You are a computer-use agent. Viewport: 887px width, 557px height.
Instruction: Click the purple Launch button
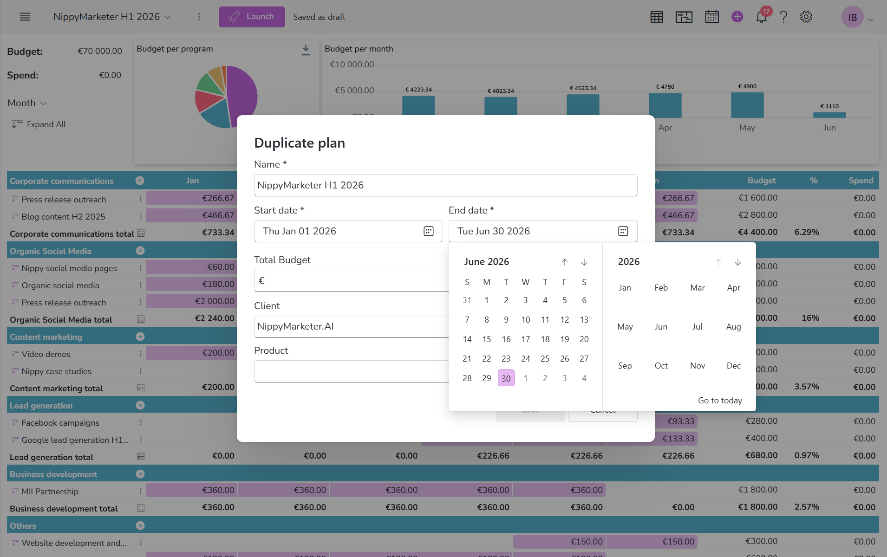[x=252, y=17]
